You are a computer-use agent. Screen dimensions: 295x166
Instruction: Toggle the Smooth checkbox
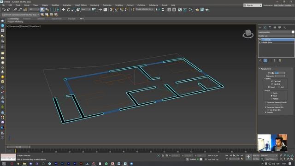point(265,113)
